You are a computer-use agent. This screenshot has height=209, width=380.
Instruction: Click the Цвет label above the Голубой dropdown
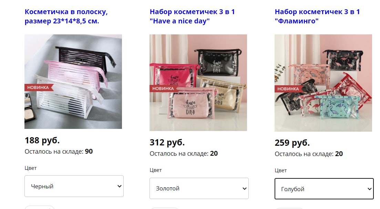point(281,170)
